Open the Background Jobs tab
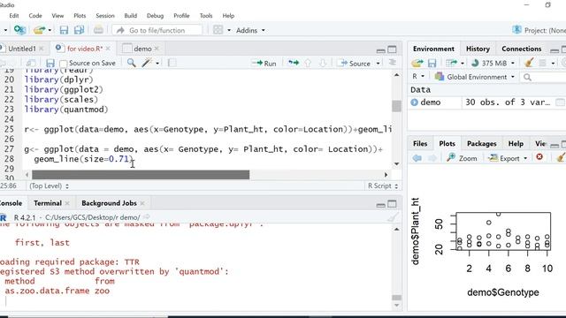 point(109,203)
